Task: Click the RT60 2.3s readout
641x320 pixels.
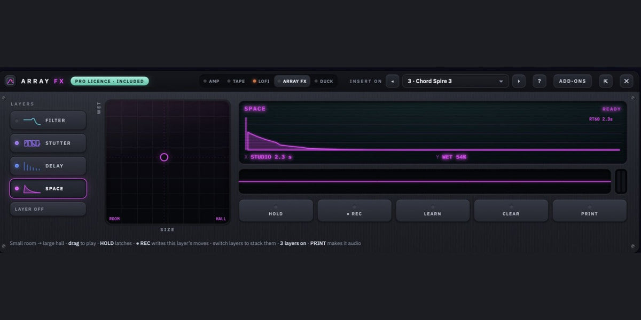Action: tap(600, 119)
